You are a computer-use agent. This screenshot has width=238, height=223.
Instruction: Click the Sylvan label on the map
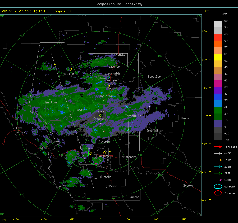[x=101, y=78]
